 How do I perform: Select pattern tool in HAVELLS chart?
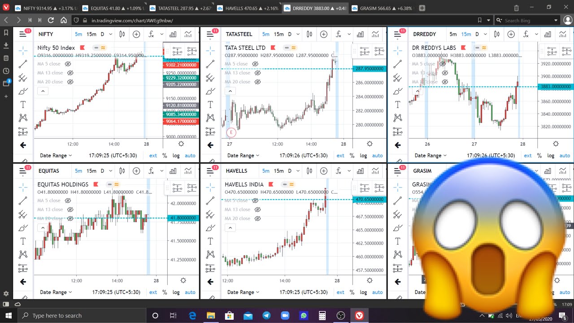click(210, 255)
